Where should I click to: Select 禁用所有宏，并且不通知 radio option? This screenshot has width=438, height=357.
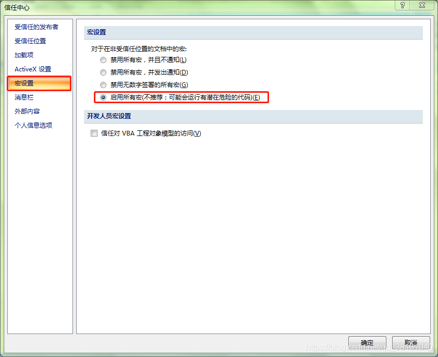tap(103, 60)
